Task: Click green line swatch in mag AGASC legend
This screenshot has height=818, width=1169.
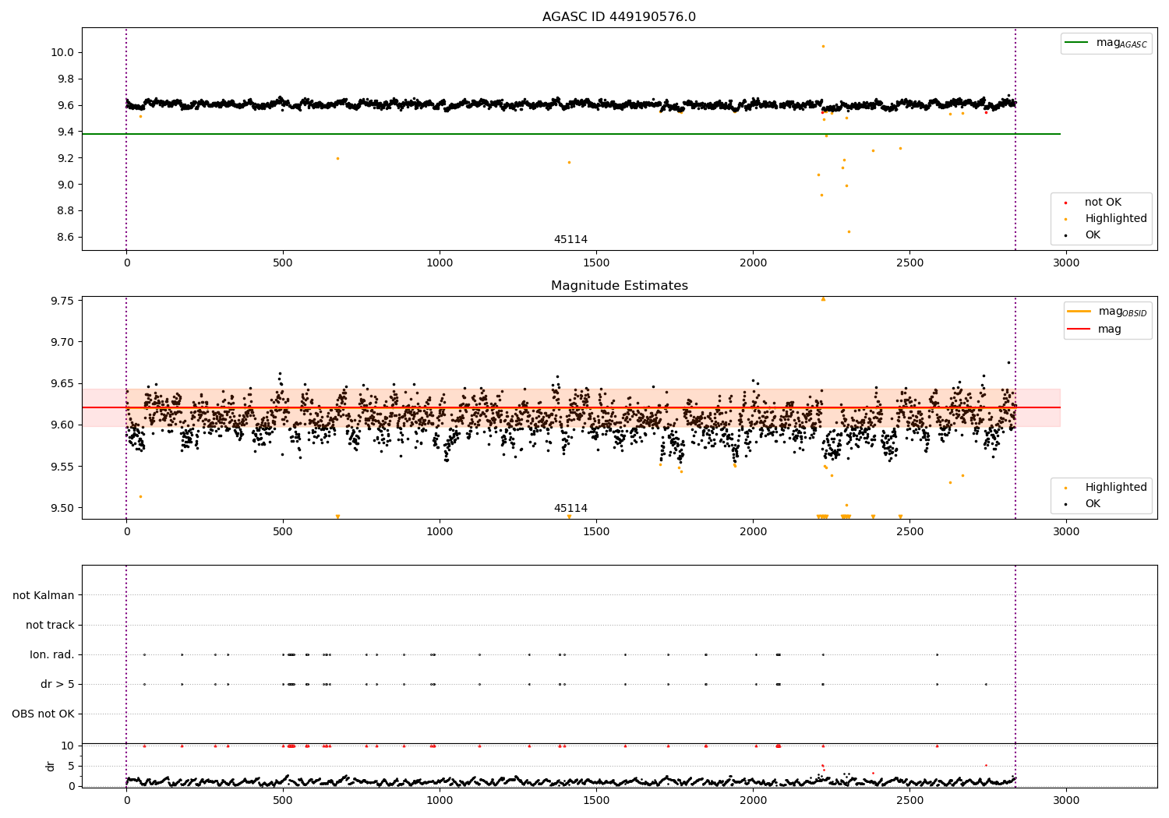Action: pos(1076,43)
